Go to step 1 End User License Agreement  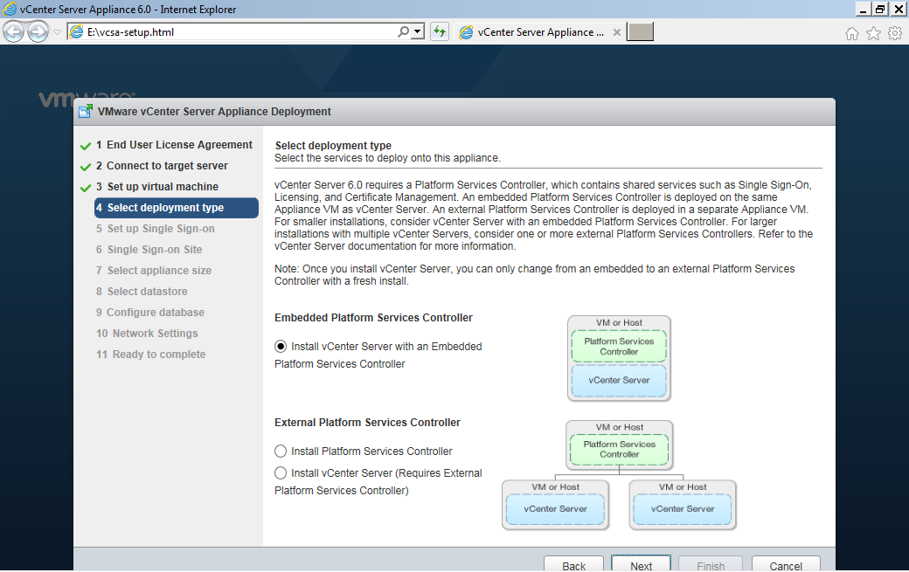click(x=174, y=145)
